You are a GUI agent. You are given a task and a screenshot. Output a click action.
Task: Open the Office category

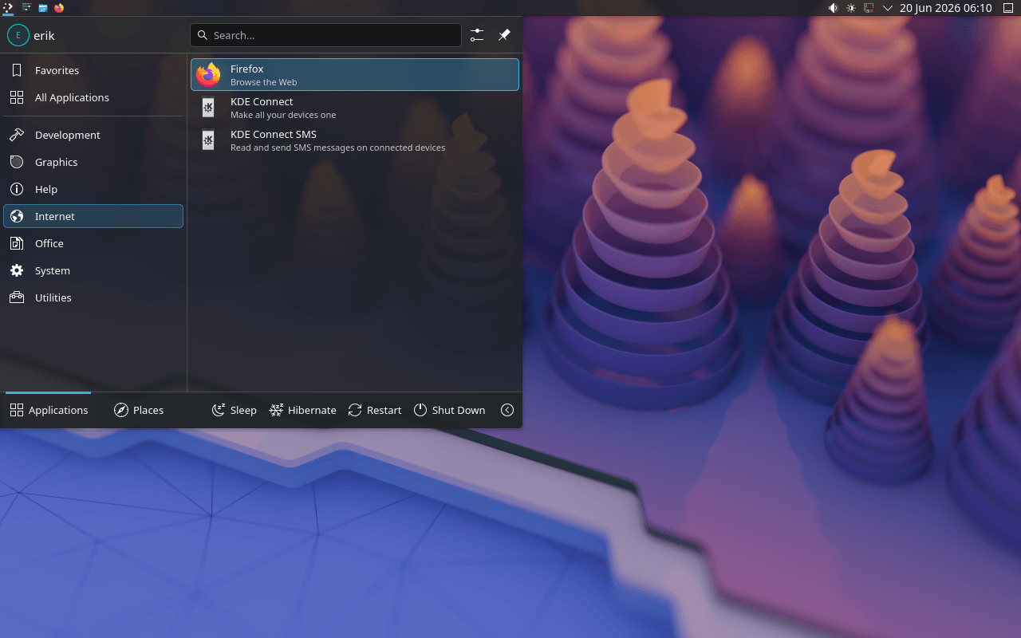pyautogui.click(x=93, y=243)
